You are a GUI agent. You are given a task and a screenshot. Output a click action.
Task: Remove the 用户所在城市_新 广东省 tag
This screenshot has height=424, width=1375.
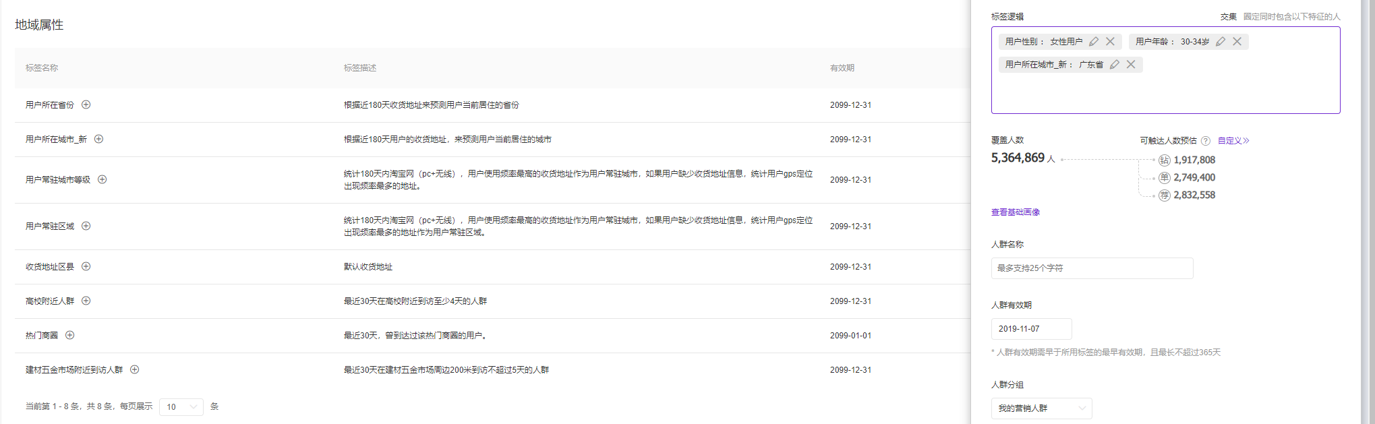click(x=1131, y=65)
